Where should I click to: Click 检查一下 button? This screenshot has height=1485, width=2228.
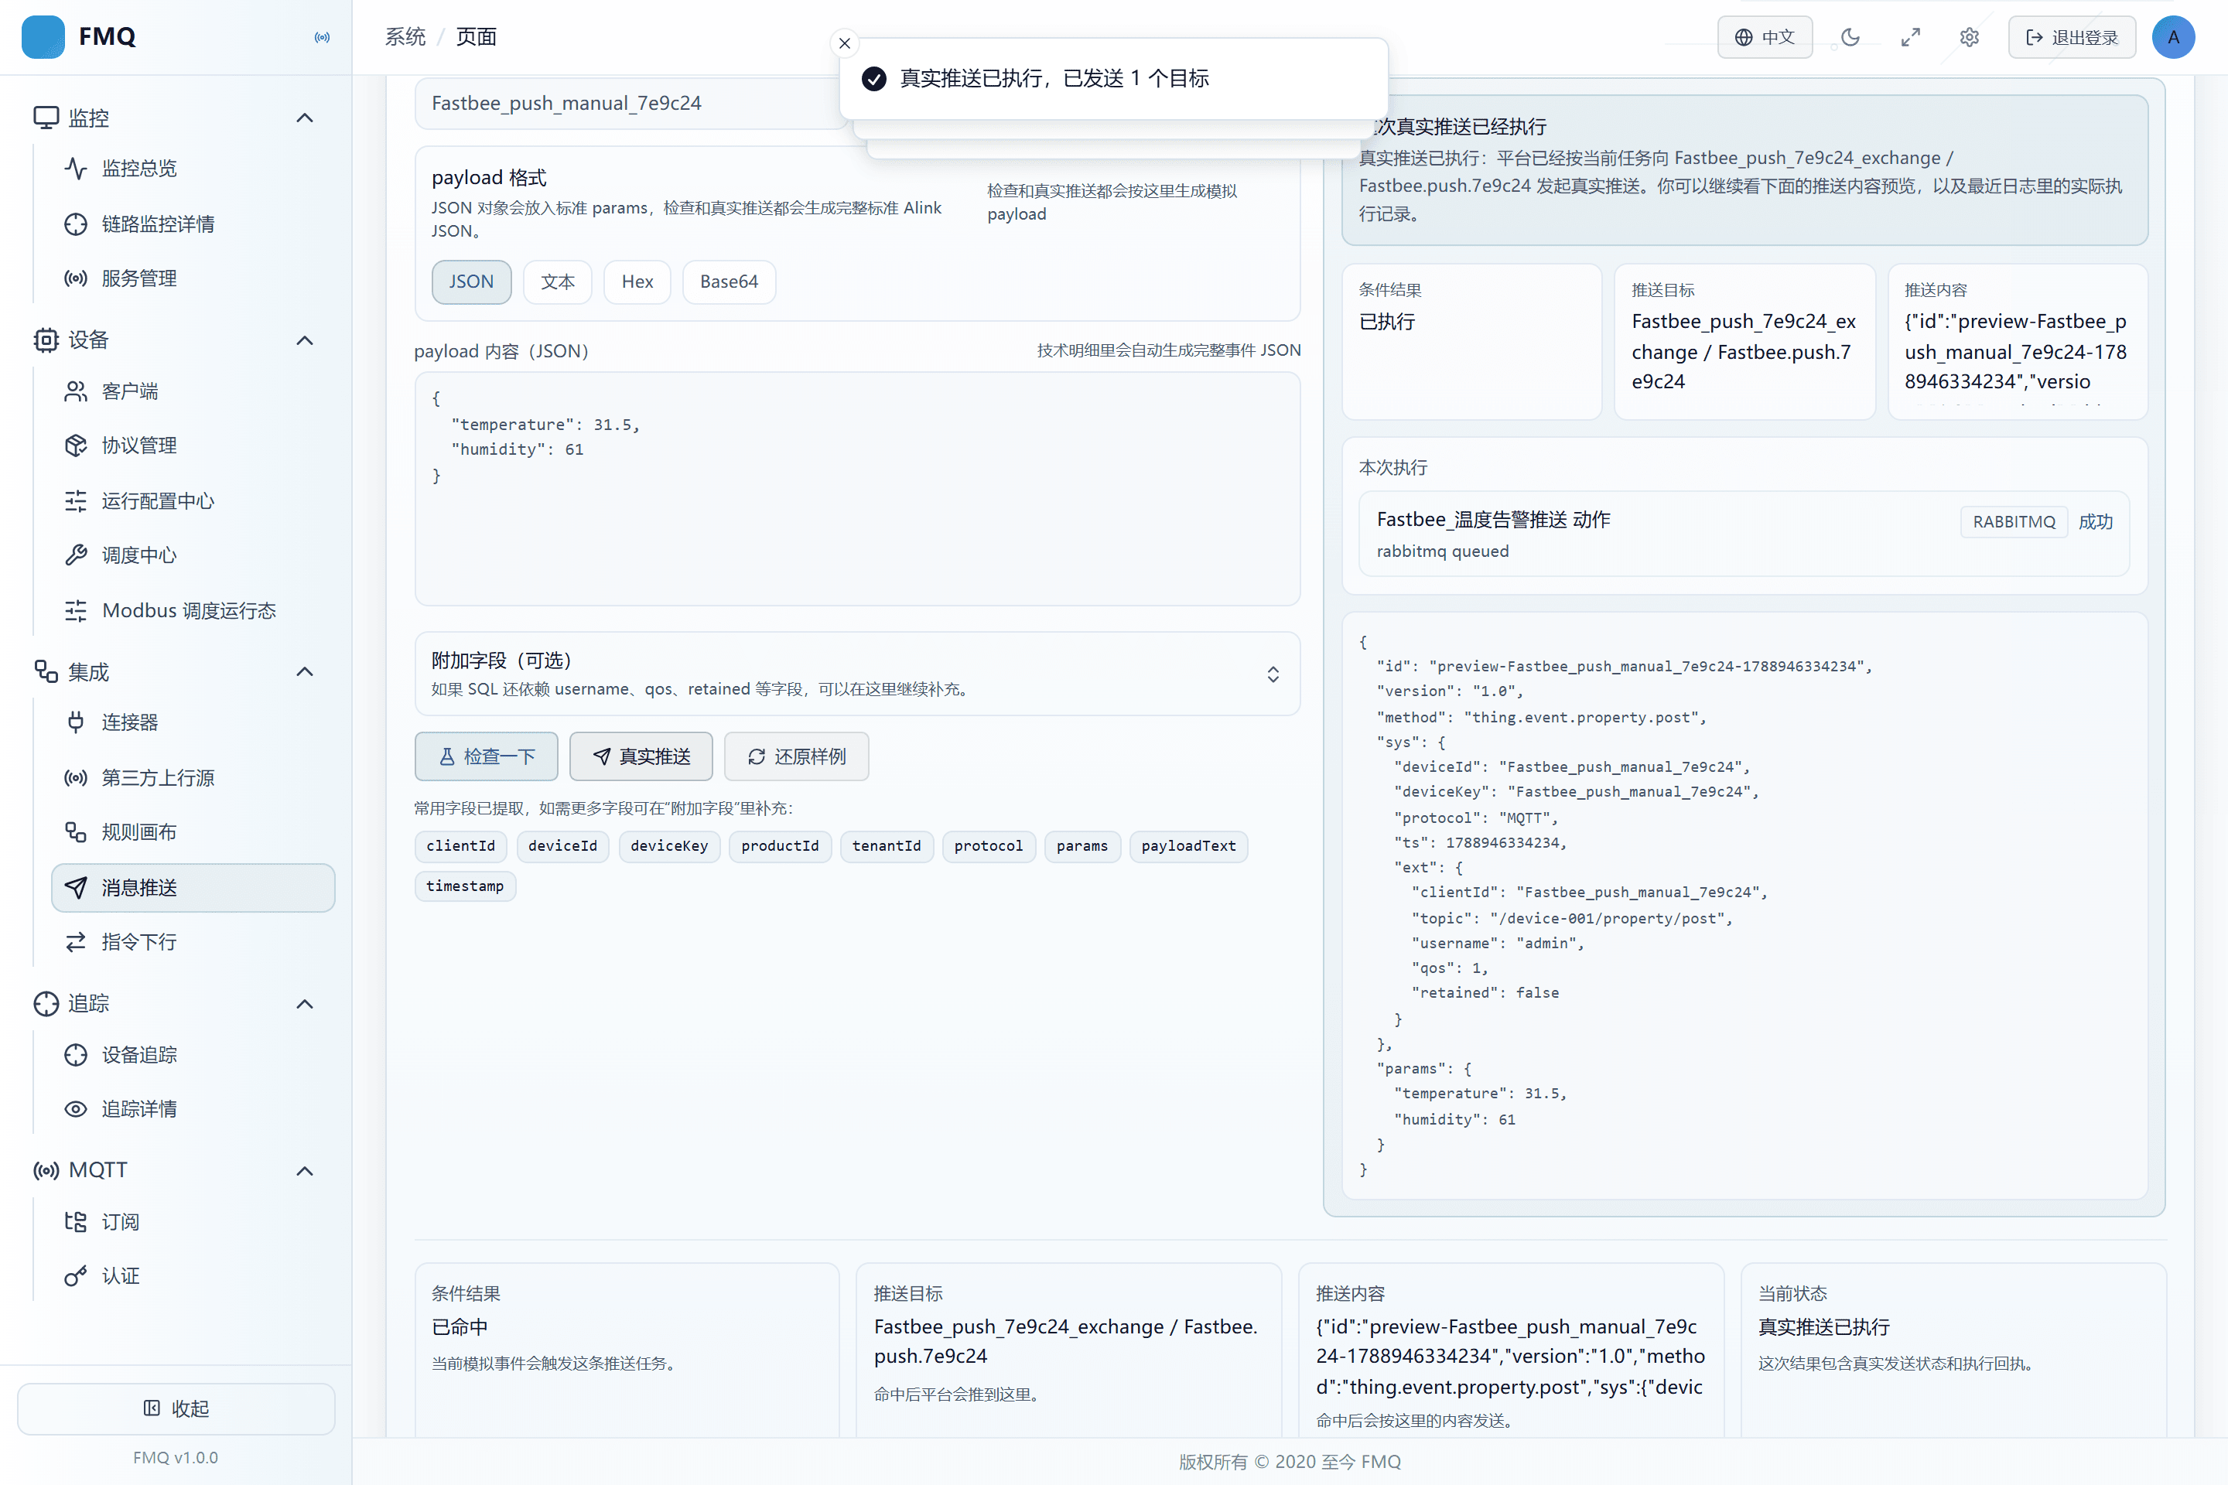(x=486, y=756)
